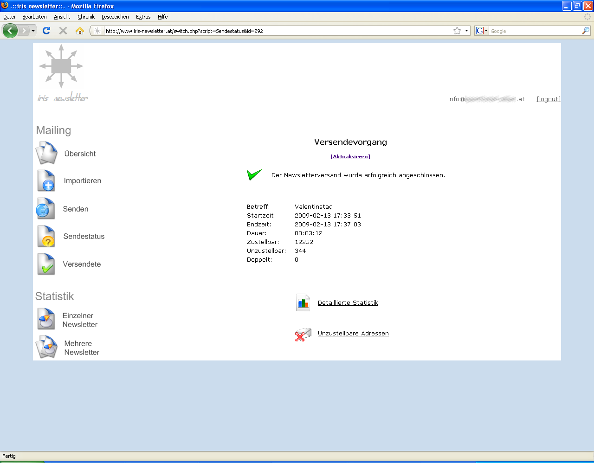Click the crossed-out envelope icon
The image size is (594, 463).
303,334
